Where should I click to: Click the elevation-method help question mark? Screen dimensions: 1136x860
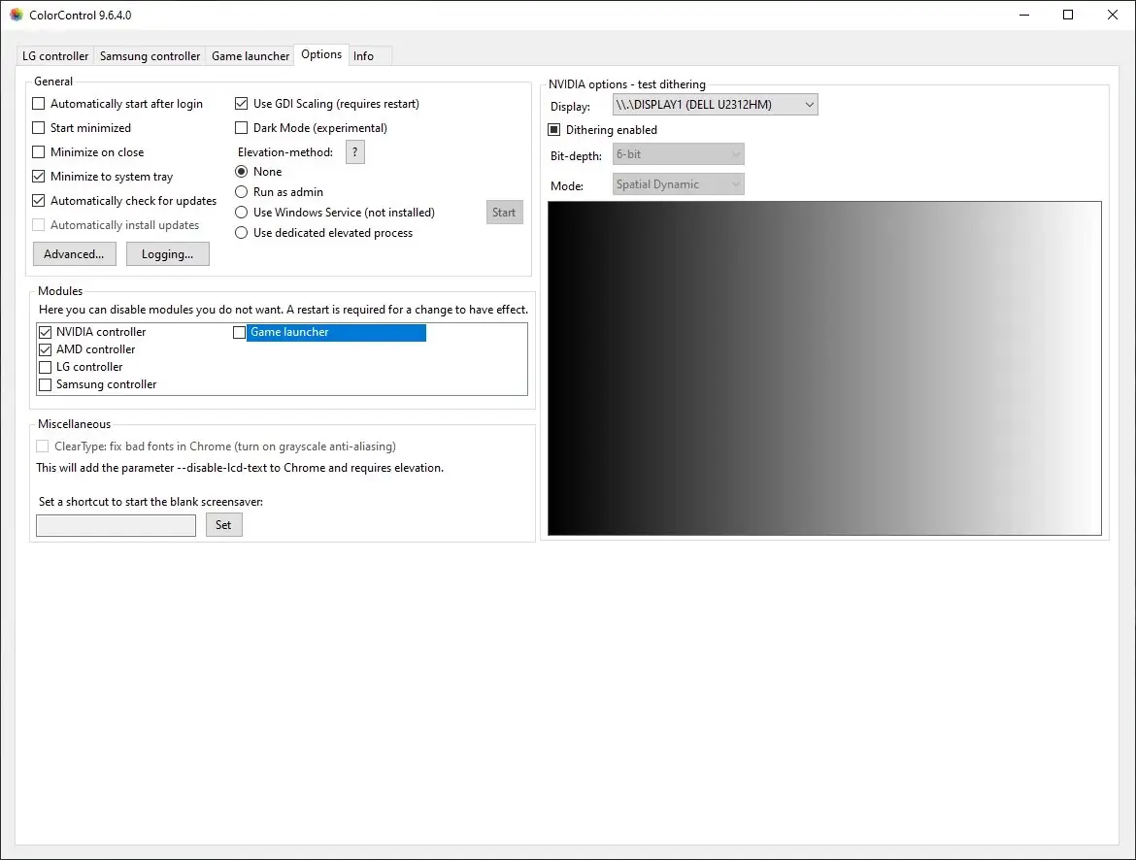(354, 151)
